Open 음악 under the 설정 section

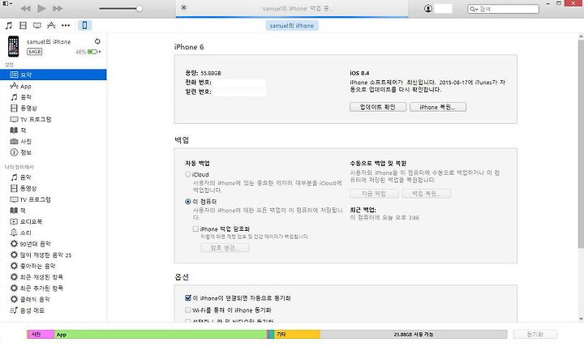(x=54, y=97)
